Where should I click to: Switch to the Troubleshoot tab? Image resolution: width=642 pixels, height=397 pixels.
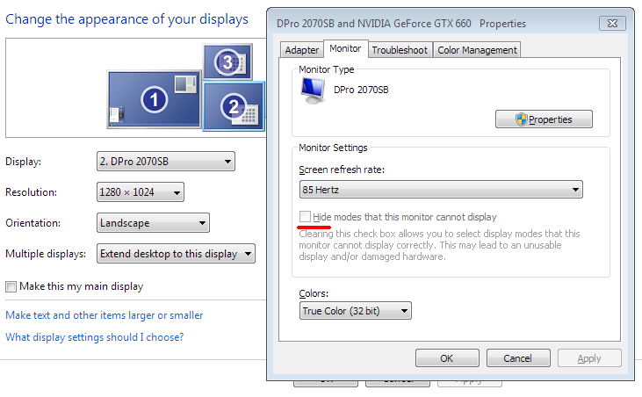pos(400,50)
